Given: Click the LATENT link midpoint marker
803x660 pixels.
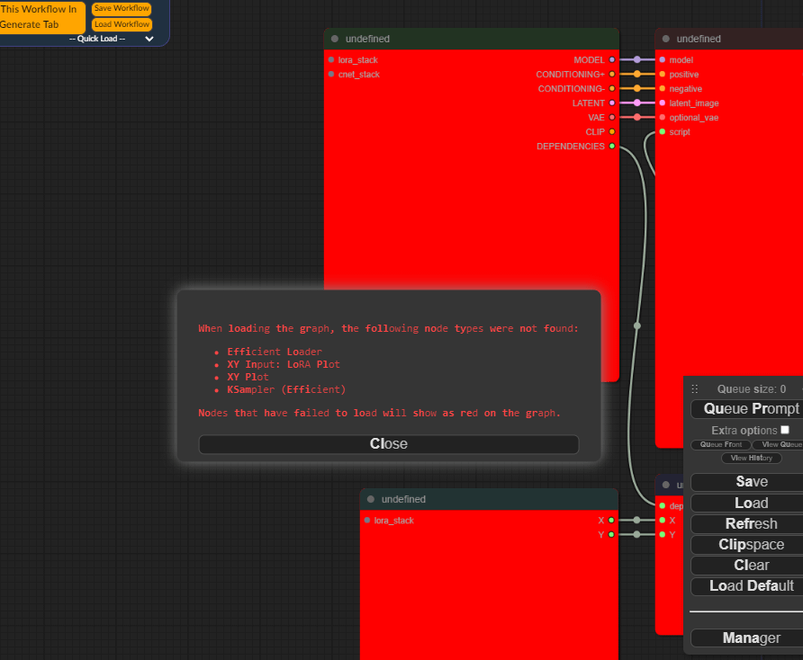Looking at the screenshot, I should pos(637,103).
